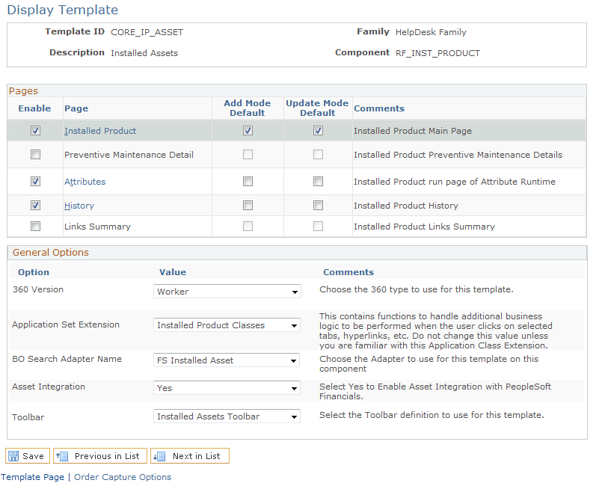The height and width of the screenshot is (486, 599).
Task: Open the Toolbar definition dropdown
Action: (x=227, y=416)
